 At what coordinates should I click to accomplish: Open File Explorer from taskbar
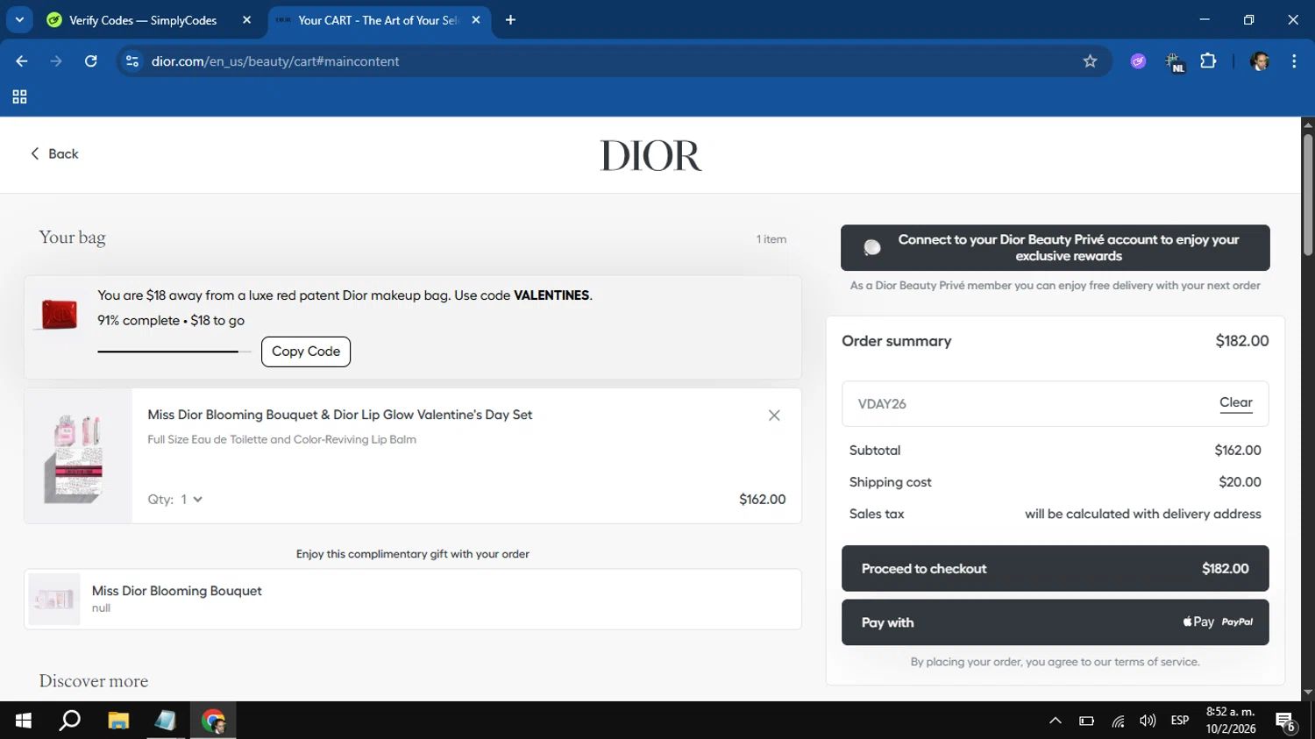[x=118, y=721]
